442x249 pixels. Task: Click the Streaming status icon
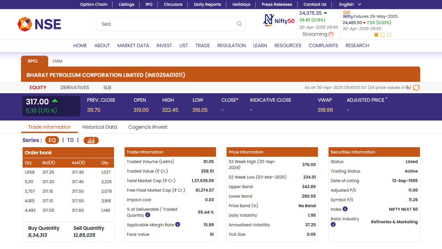coord(331,34)
